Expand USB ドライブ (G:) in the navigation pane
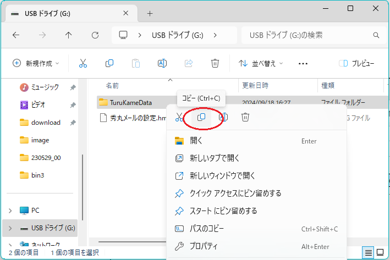390x260 pixels. 10,228
